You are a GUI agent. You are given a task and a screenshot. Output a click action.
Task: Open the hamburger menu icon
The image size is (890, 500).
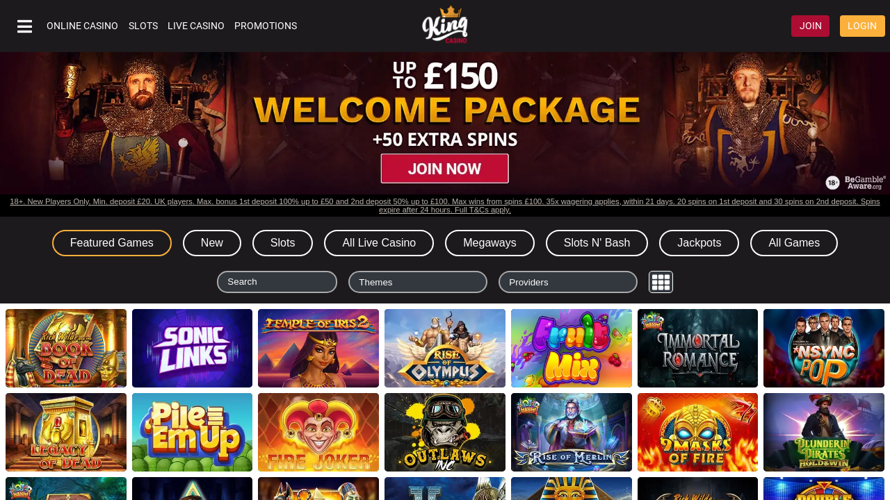(25, 26)
